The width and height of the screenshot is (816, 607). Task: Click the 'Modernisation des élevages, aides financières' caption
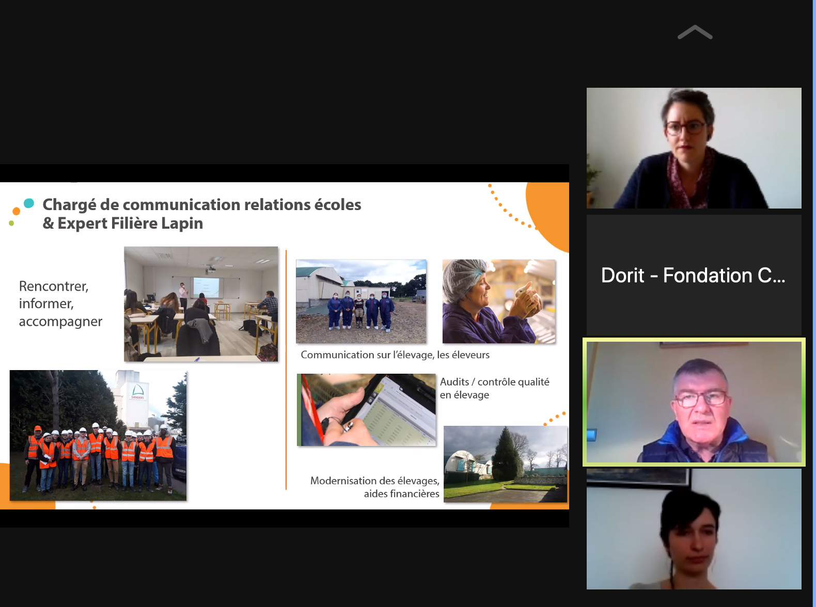(x=375, y=487)
